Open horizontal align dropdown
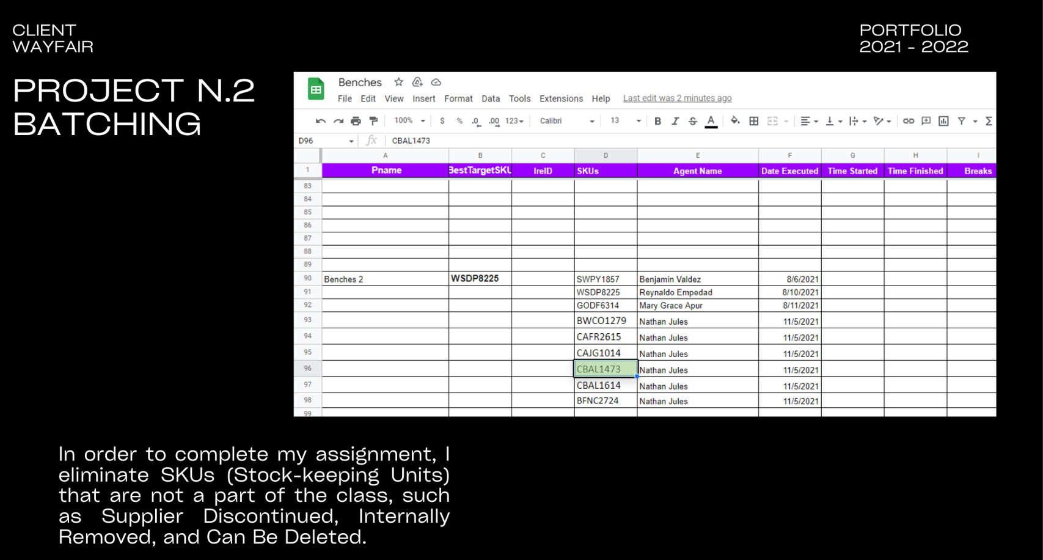Screen dimensions: 1043x560 click(809, 121)
